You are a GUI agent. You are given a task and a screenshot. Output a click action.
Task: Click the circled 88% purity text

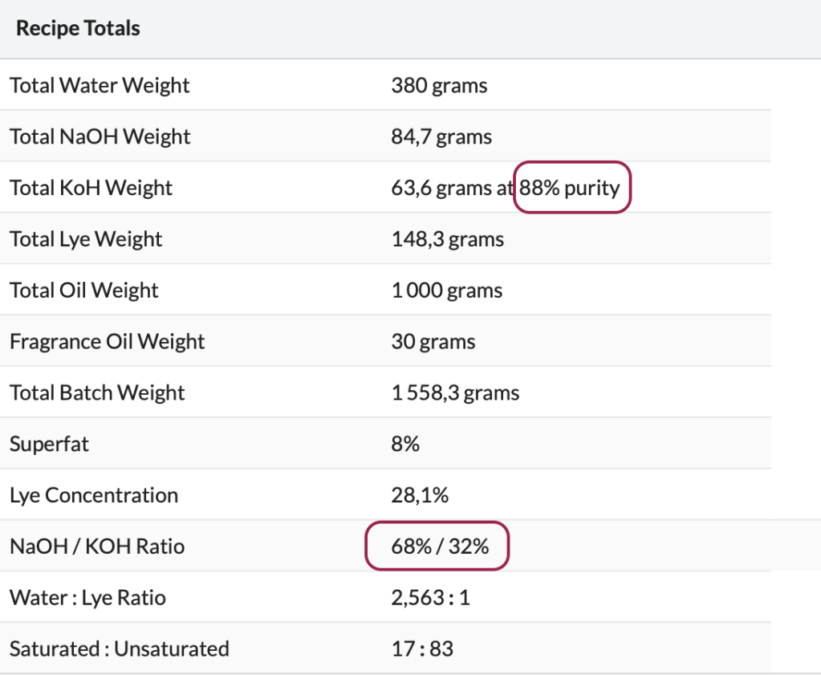point(571,188)
